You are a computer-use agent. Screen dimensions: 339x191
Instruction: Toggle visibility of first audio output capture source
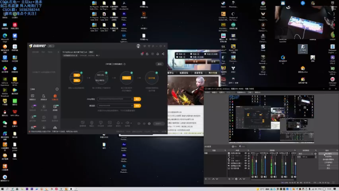[x=245, y=163]
